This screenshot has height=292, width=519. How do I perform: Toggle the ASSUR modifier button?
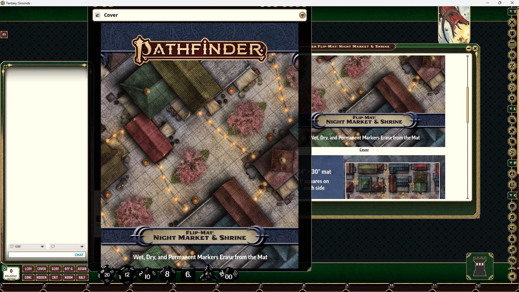(82, 269)
